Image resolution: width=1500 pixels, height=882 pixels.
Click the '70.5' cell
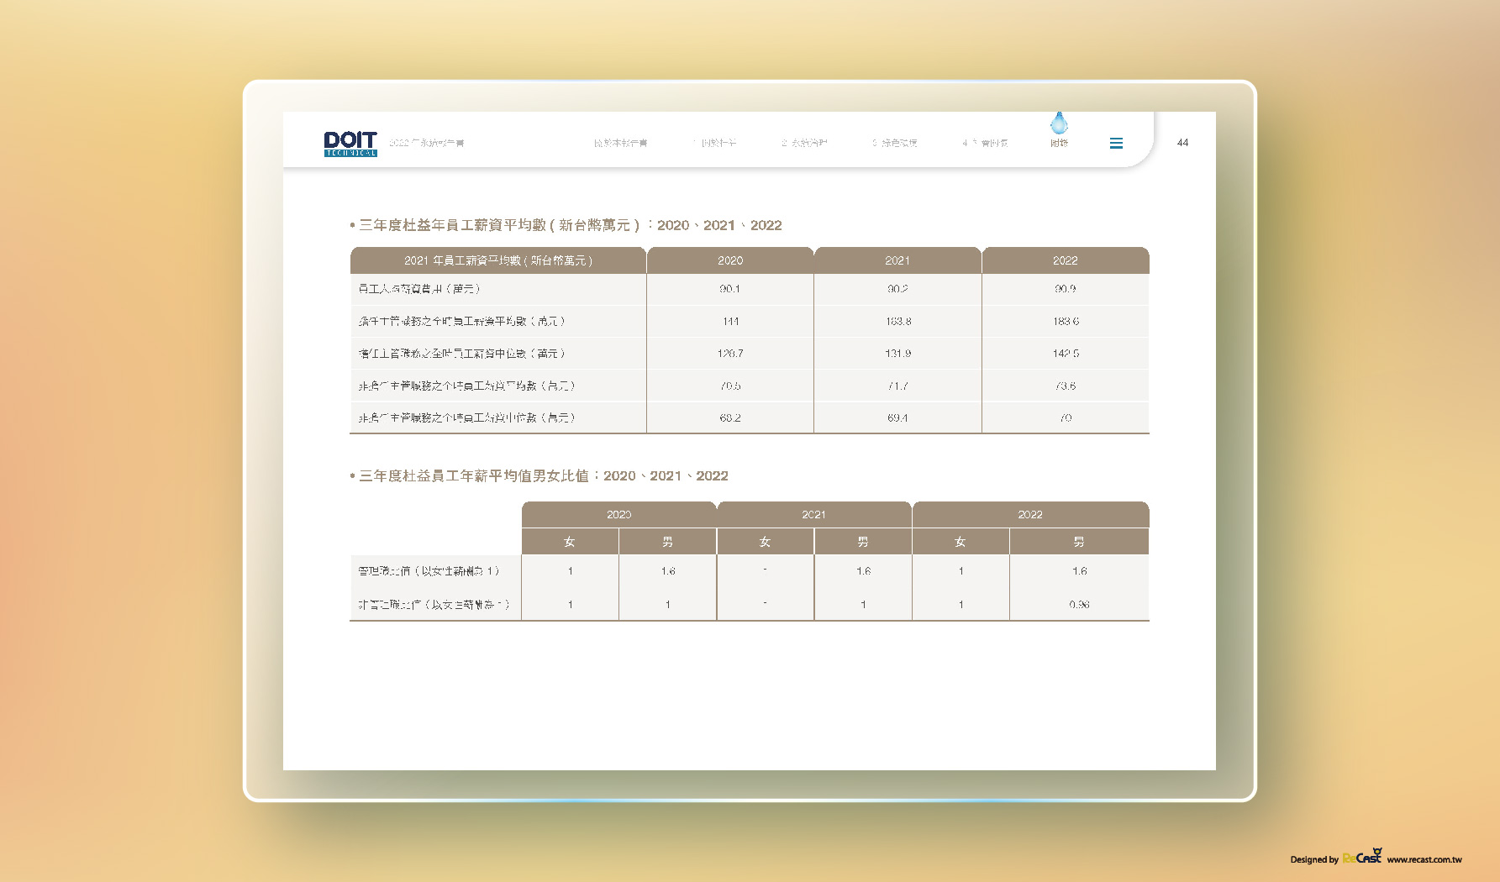tap(730, 386)
